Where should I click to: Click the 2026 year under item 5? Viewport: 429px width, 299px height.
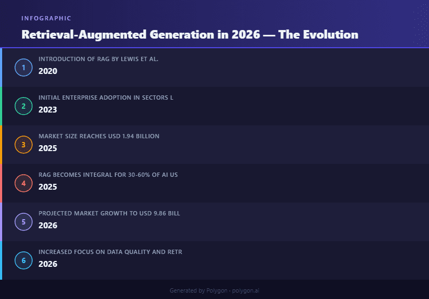click(x=48, y=225)
